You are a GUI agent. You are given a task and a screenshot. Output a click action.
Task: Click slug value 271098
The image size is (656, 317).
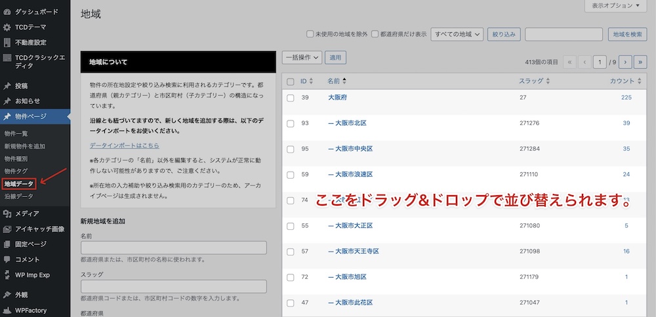click(529, 252)
